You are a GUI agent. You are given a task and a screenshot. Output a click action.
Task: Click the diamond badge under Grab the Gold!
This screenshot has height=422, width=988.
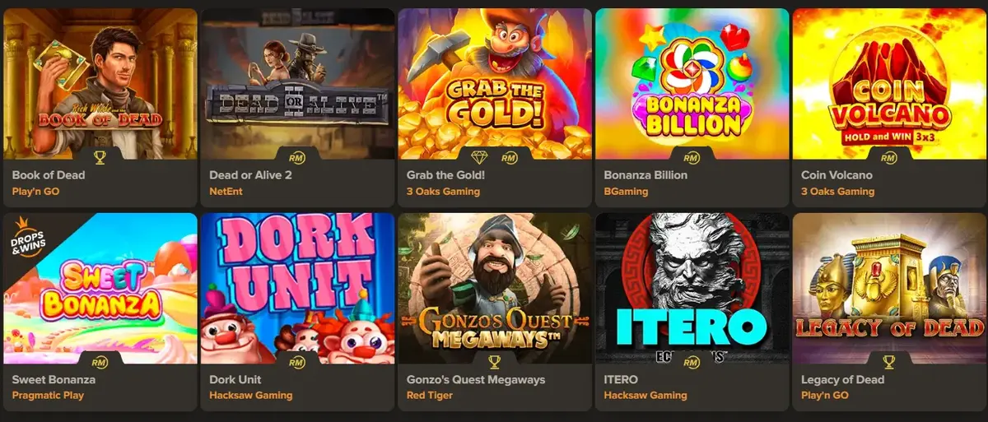point(479,156)
